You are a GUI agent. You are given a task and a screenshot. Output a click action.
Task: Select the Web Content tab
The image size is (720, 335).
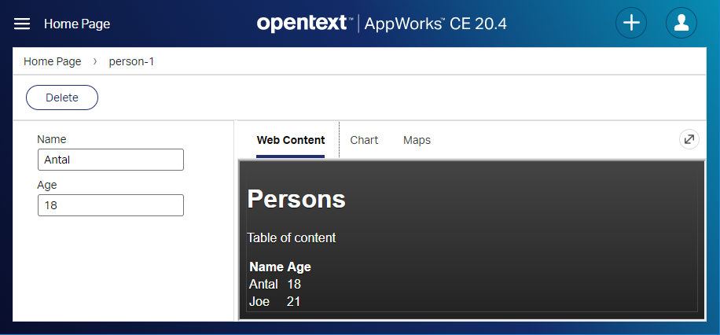coord(290,140)
